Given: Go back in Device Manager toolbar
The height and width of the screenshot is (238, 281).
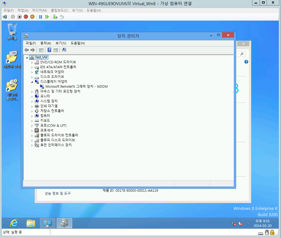Looking at the screenshot, I should [27, 50].
